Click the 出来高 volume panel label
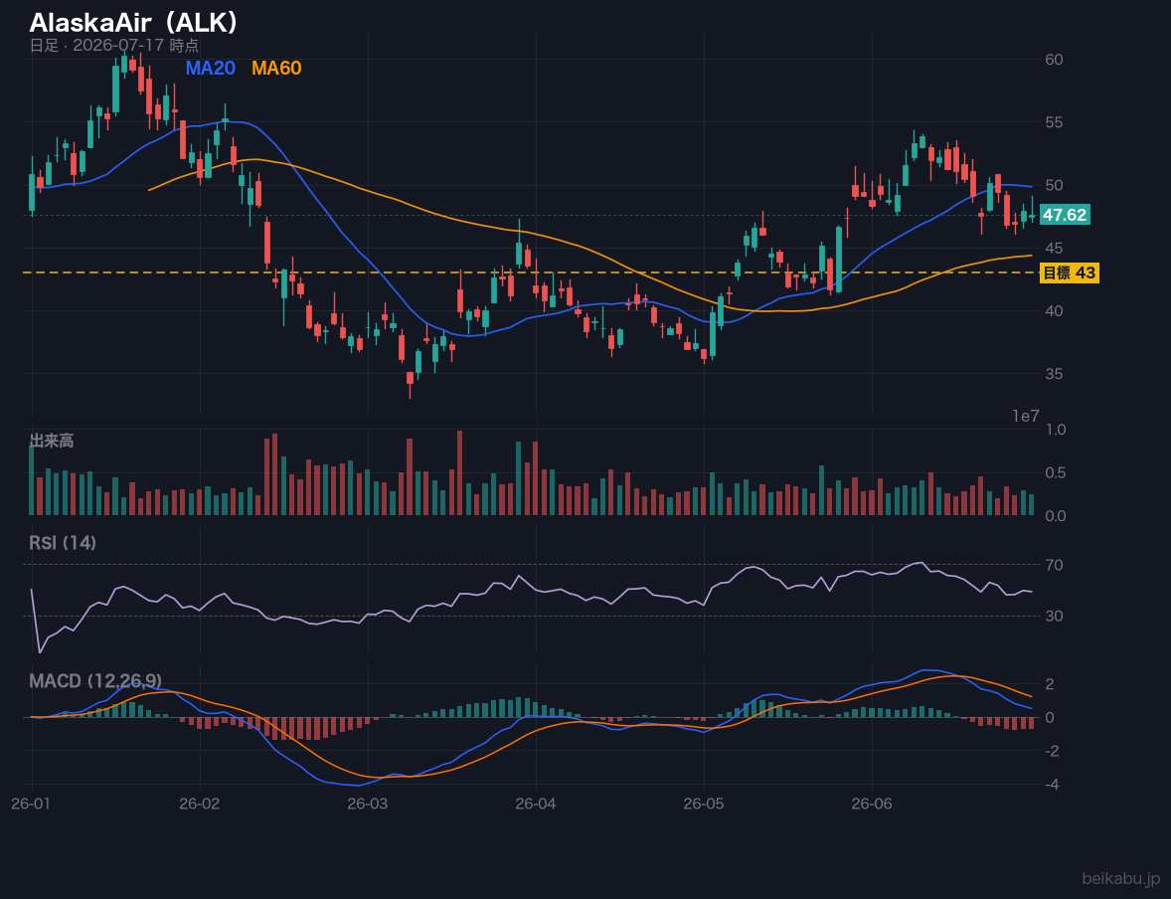 [52, 441]
